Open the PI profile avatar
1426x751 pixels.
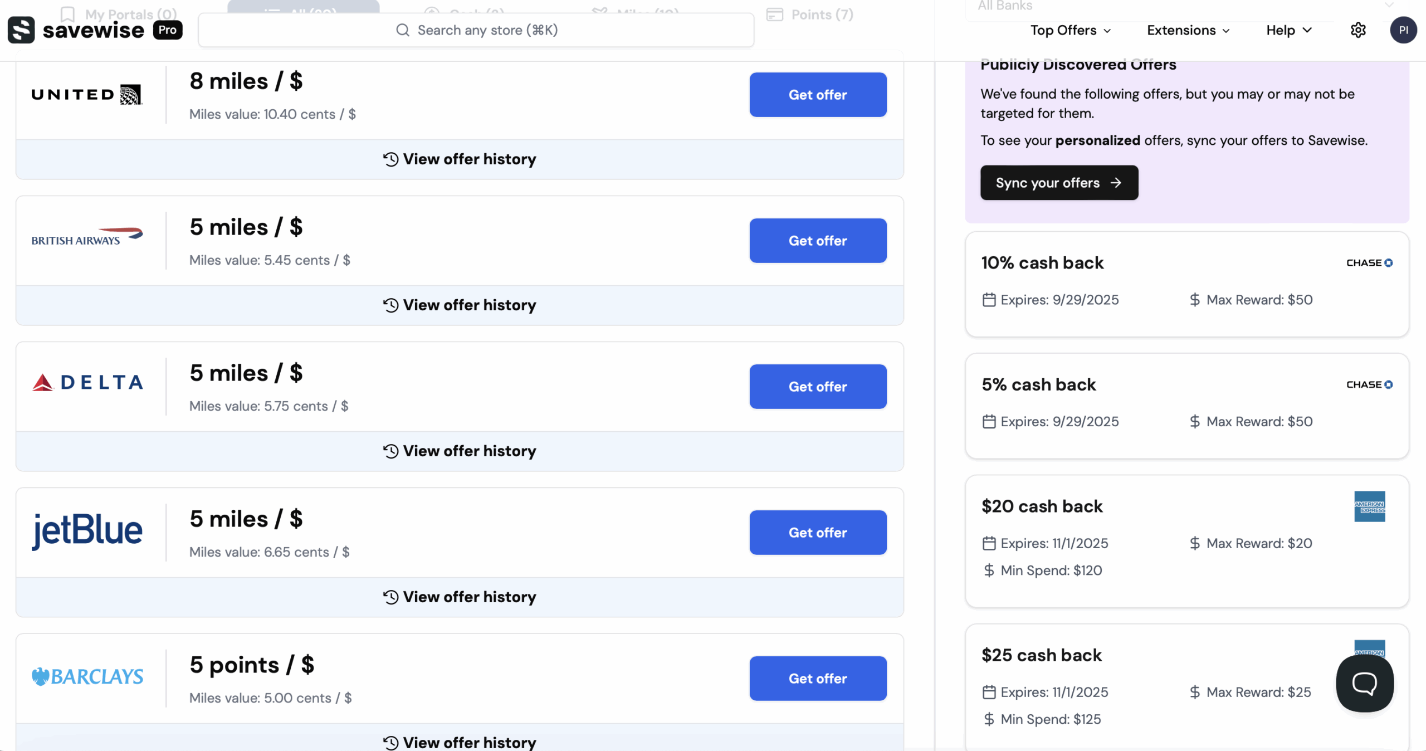1403,30
